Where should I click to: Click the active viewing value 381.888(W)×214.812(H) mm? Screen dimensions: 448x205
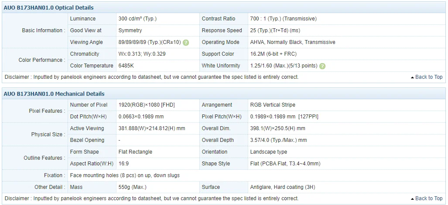[152, 128]
